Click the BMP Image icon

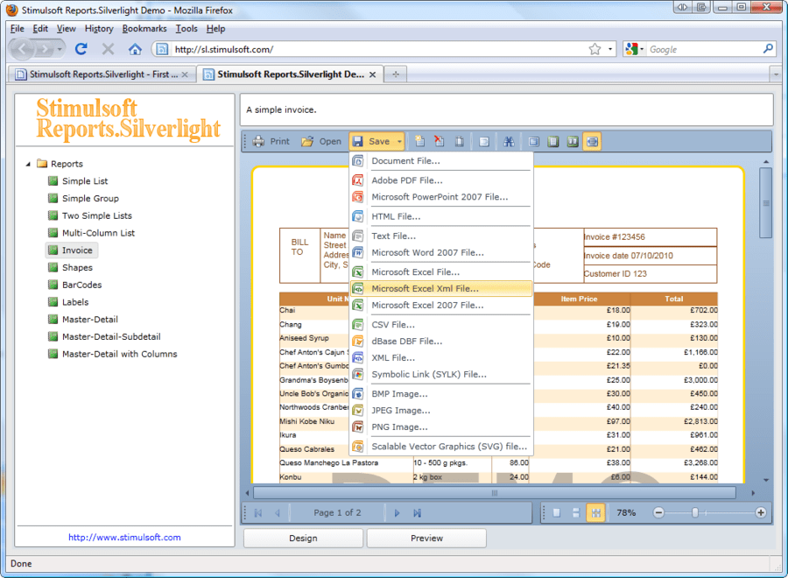coord(357,394)
